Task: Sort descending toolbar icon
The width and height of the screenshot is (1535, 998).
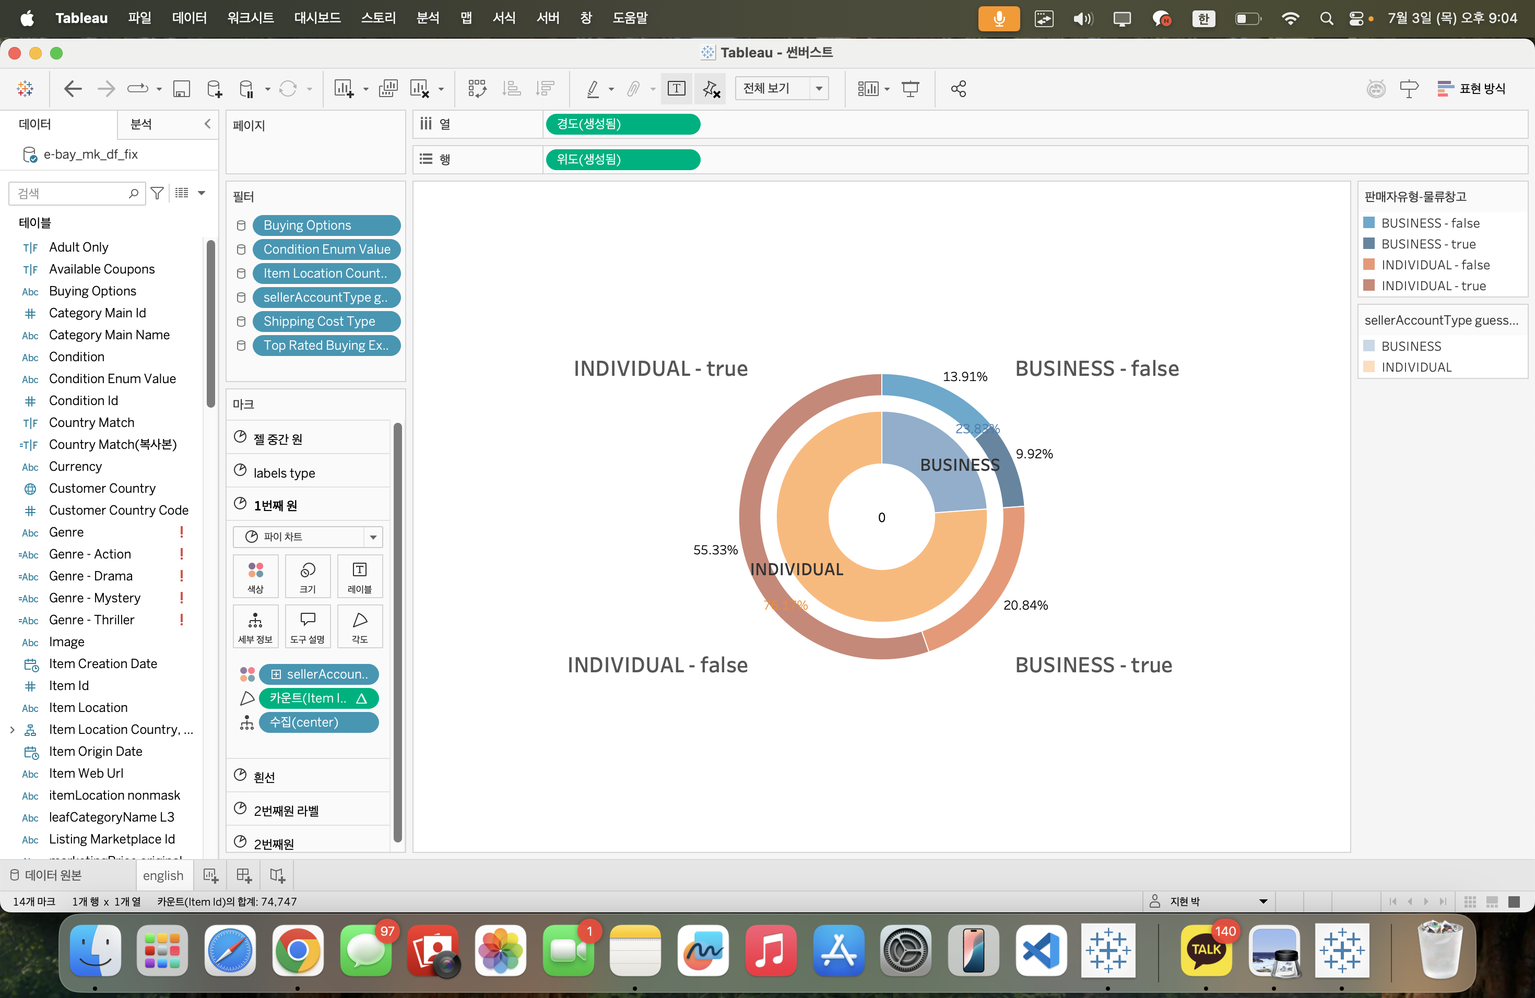Action: coord(545,88)
